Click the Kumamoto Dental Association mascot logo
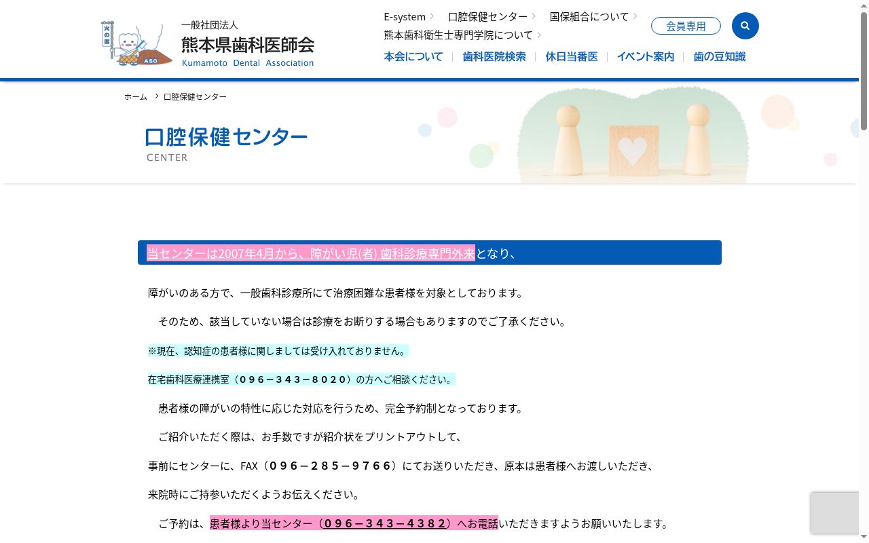This screenshot has width=869, height=543. [x=136, y=43]
